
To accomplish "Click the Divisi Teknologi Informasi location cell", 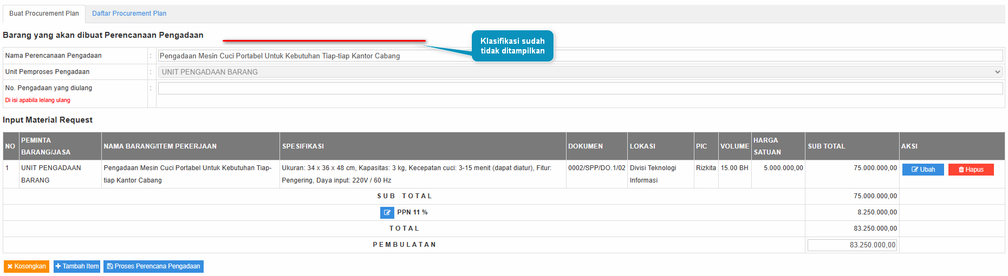I will point(660,174).
